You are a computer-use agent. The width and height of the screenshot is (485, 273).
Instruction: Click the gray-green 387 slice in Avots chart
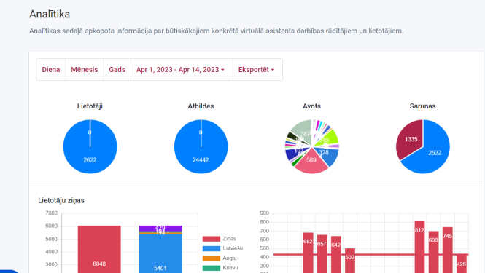pyautogui.click(x=303, y=131)
